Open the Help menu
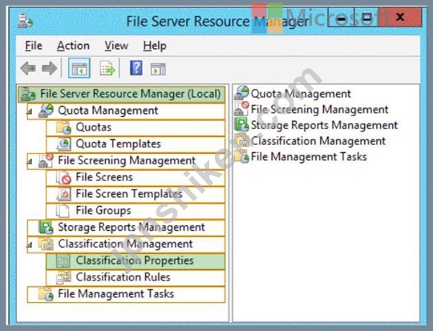The image size is (433, 331). tap(155, 46)
